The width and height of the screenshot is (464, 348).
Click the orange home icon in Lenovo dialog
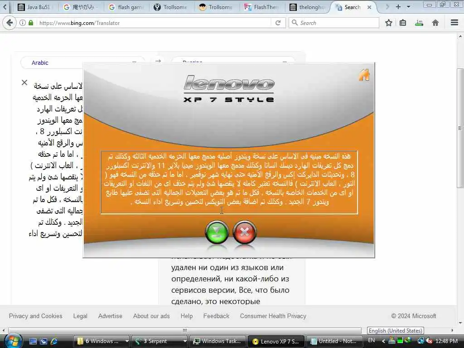tap(364, 75)
